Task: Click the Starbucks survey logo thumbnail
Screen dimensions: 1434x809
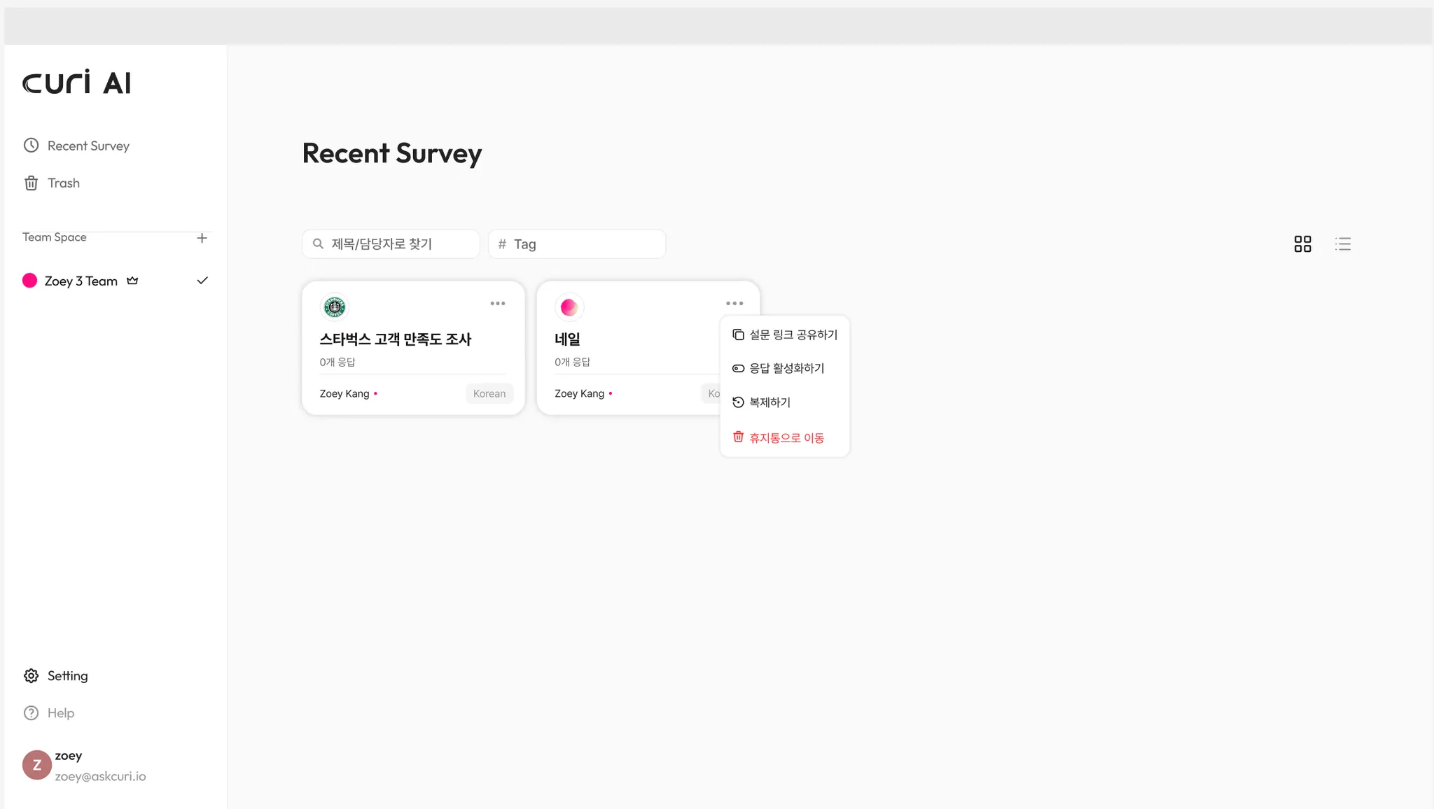Action: (334, 307)
